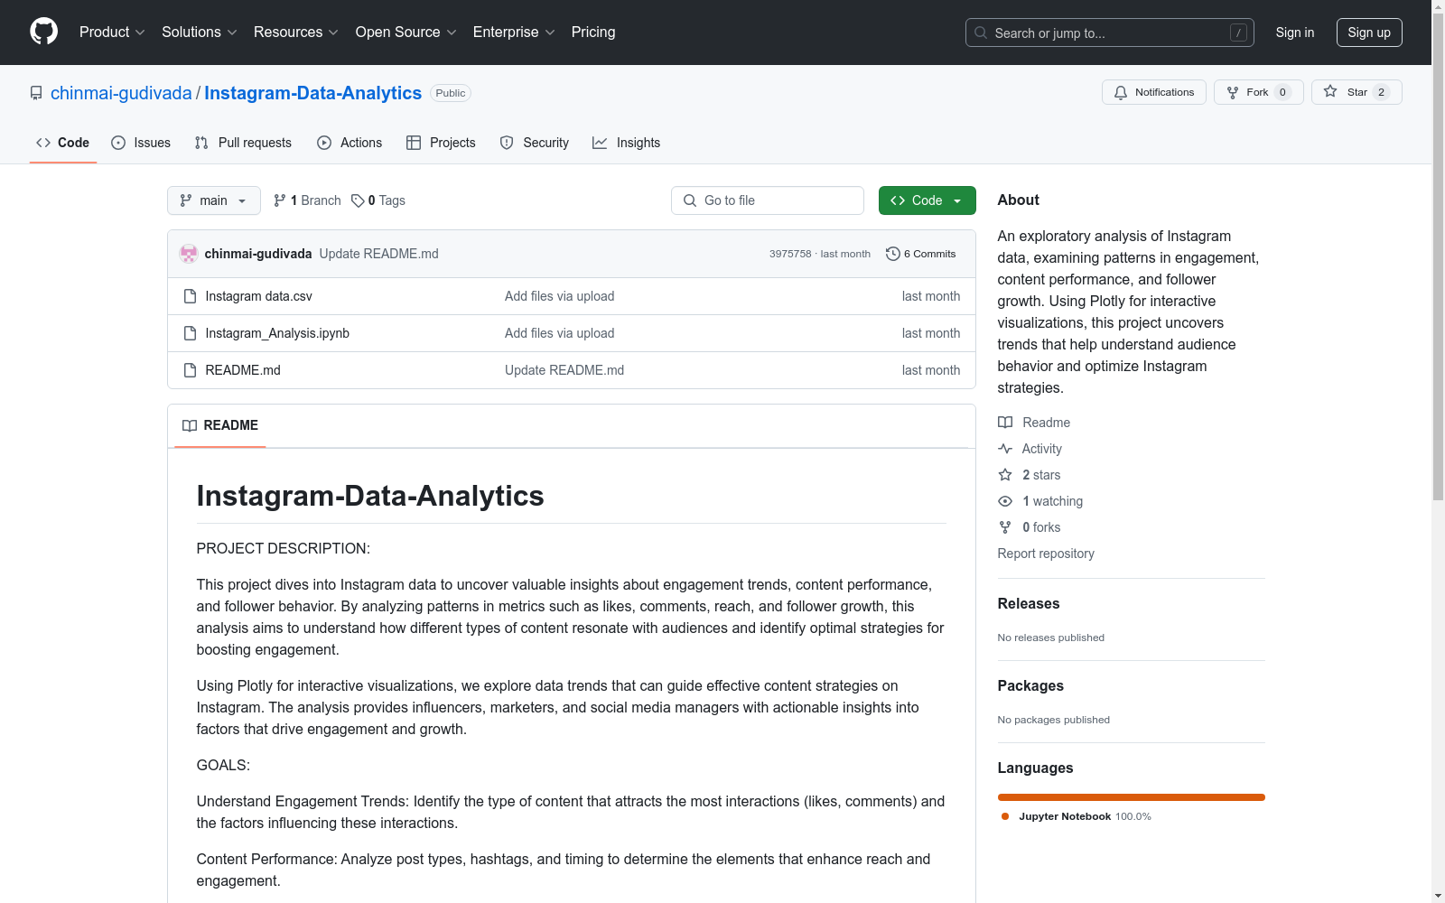Click file icon beside README.md

tap(190, 370)
